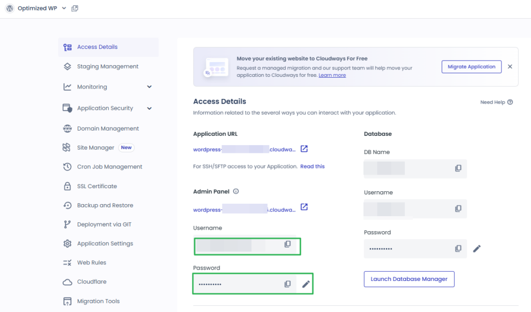The image size is (531, 312).
Task: Open the Read this SSH/SFTP link
Action: pyautogui.click(x=312, y=166)
